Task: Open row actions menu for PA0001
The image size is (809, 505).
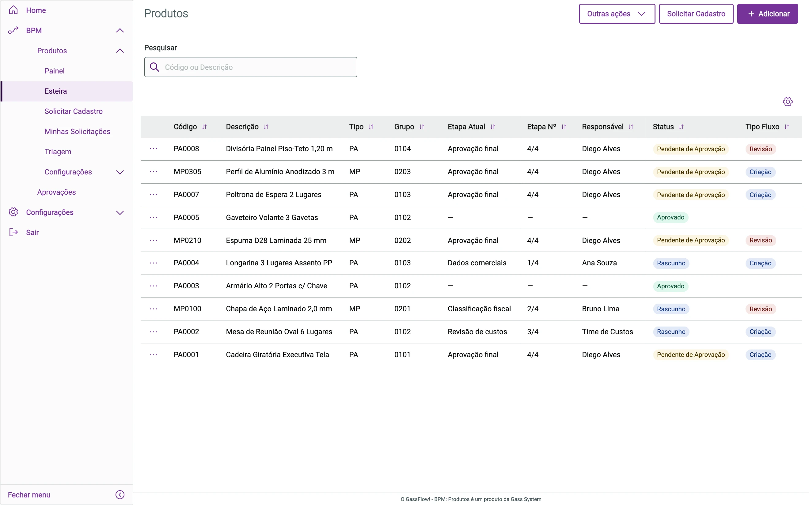Action: pyautogui.click(x=154, y=355)
